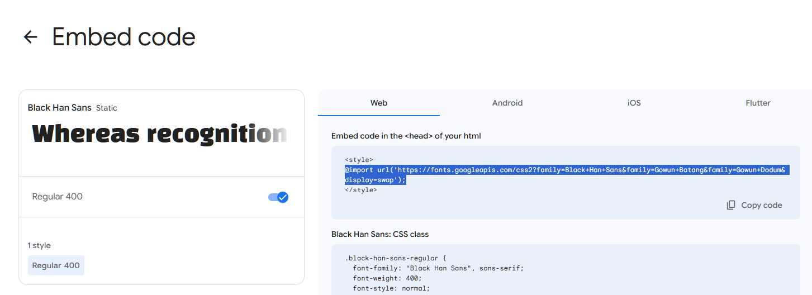Select the Regular 400 style chip

pyautogui.click(x=56, y=265)
